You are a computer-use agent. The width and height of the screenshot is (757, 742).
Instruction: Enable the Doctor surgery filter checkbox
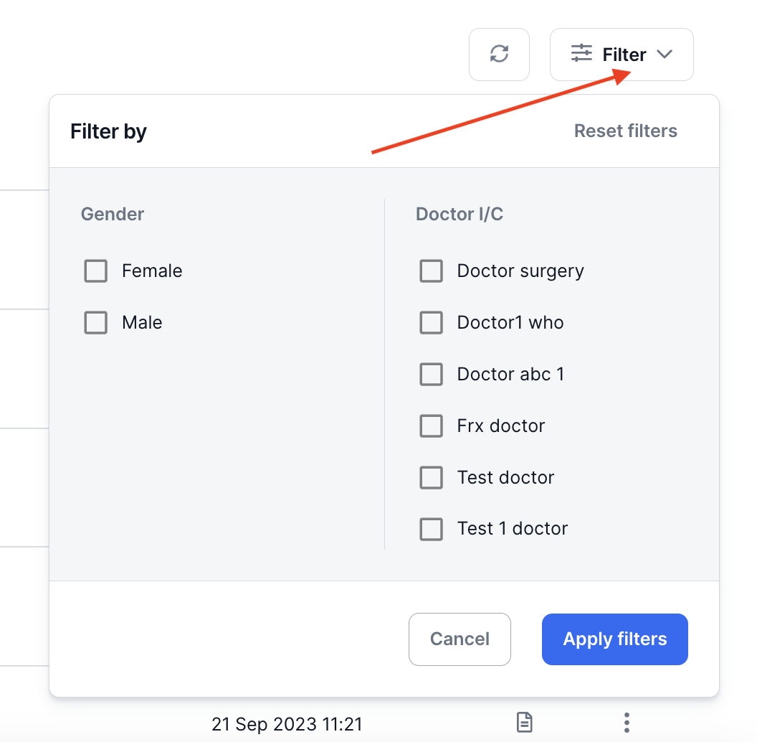tap(431, 271)
